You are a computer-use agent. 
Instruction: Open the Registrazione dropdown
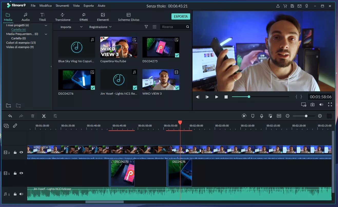[x=100, y=27]
